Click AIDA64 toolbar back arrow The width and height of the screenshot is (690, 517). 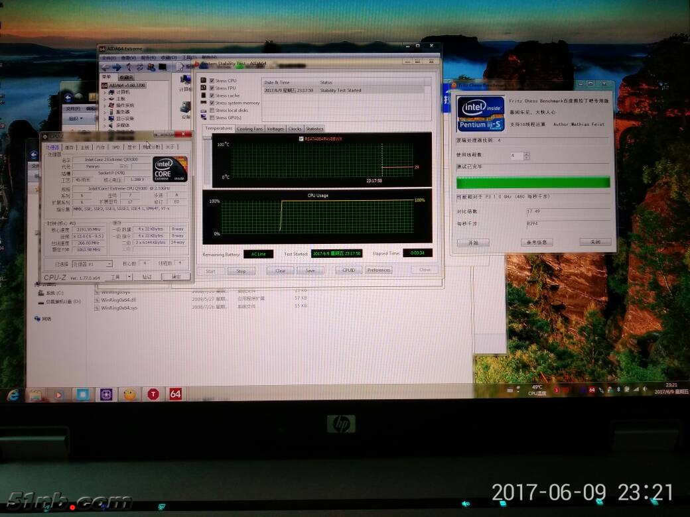click(105, 67)
